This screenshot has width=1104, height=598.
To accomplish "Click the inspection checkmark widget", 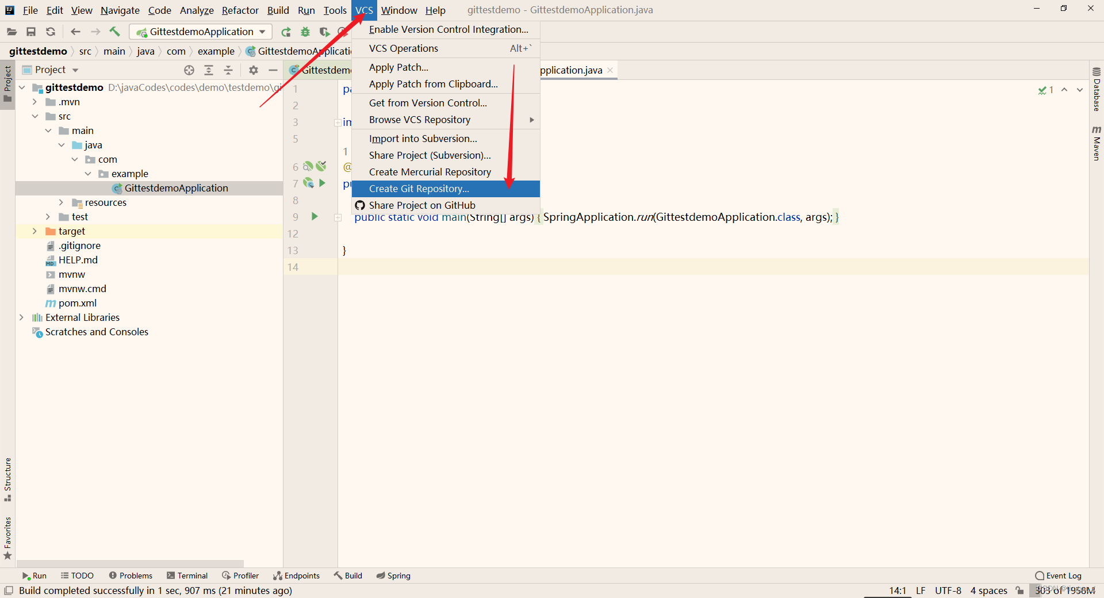I will point(1046,90).
